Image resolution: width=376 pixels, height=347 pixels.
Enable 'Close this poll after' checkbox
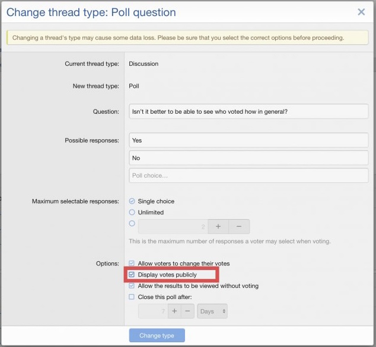coord(132,297)
